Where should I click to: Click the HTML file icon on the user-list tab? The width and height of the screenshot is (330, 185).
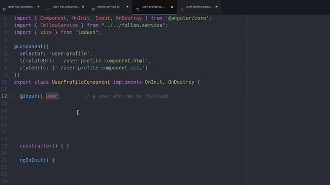click(48, 9)
